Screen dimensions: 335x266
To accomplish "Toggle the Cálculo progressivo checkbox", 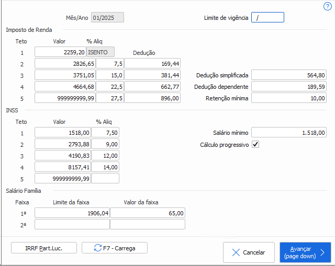I will tap(255, 144).
